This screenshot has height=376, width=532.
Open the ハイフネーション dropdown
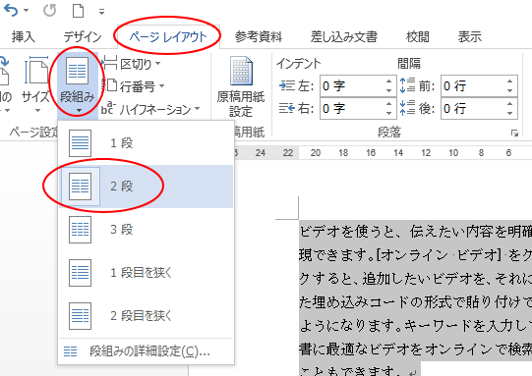pyautogui.click(x=150, y=109)
